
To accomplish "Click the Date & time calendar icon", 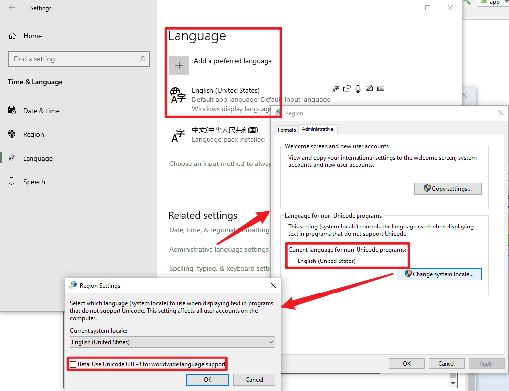I will [12, 110].
